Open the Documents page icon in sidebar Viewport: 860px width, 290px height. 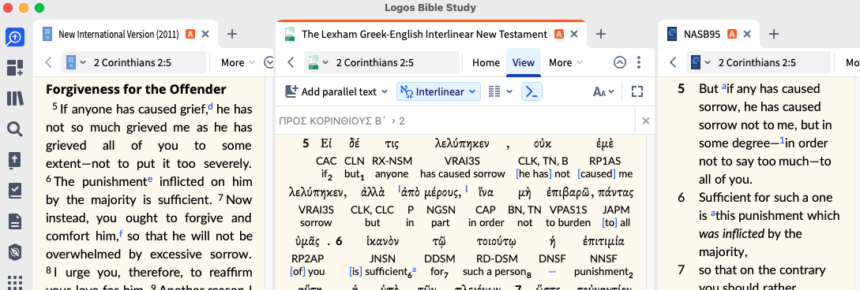point(15,221)
